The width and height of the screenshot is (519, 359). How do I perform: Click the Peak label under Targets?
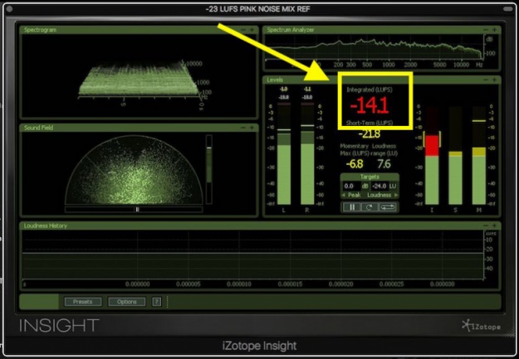tap(354, 195)
